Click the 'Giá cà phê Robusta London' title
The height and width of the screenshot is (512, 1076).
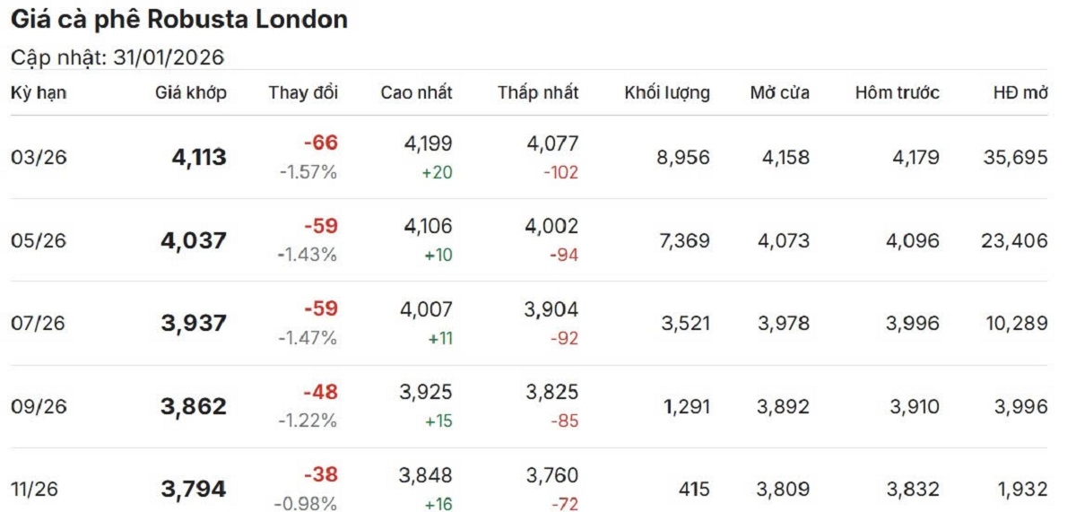pos(179,20)
